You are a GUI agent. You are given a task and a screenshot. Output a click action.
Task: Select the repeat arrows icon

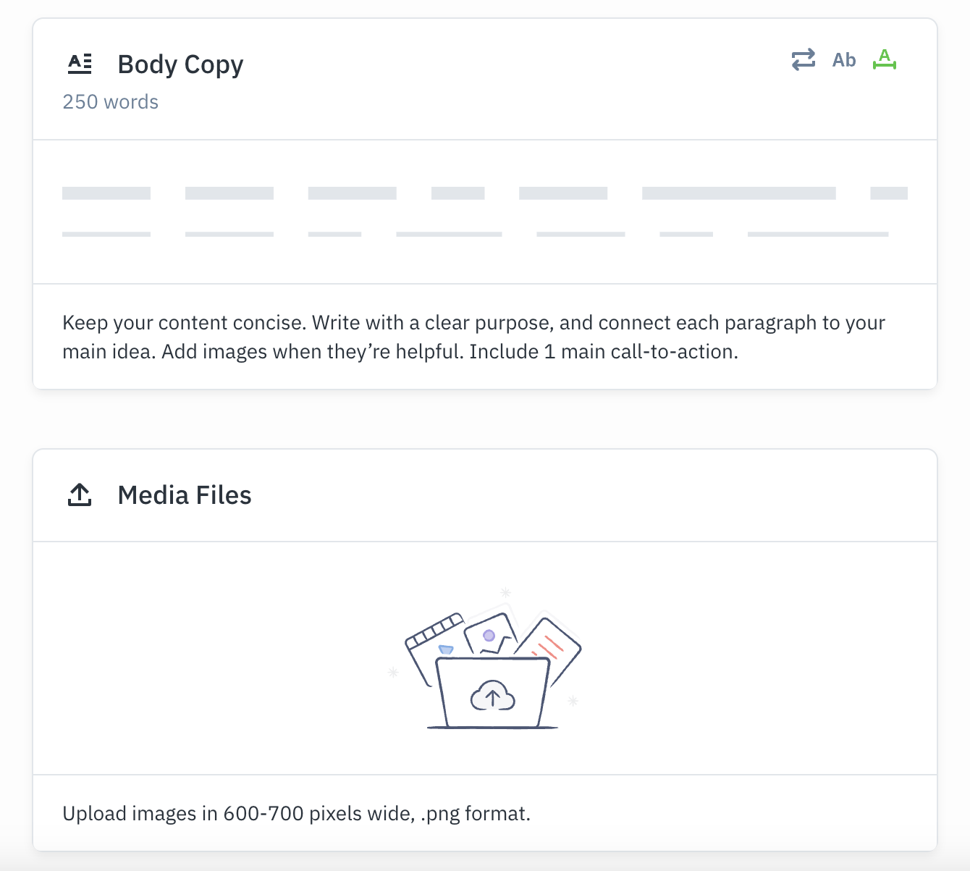point(803,59)
